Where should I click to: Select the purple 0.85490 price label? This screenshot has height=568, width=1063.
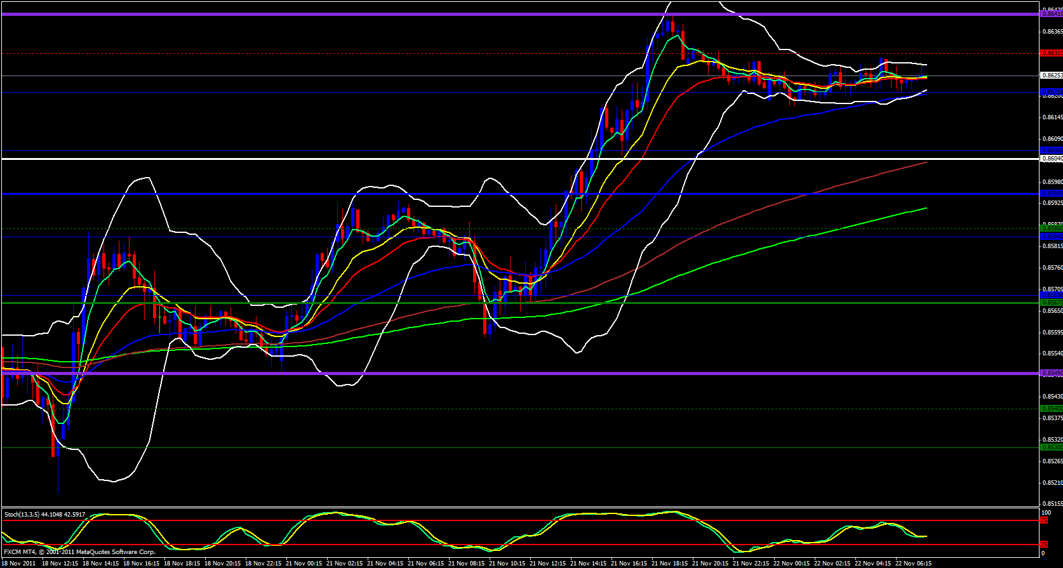click(1051, 373)
